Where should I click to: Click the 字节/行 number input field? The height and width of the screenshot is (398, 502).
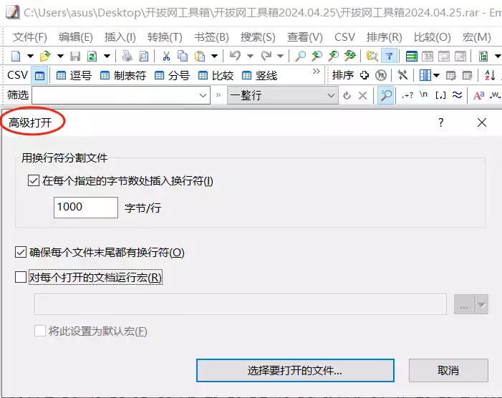86,208
